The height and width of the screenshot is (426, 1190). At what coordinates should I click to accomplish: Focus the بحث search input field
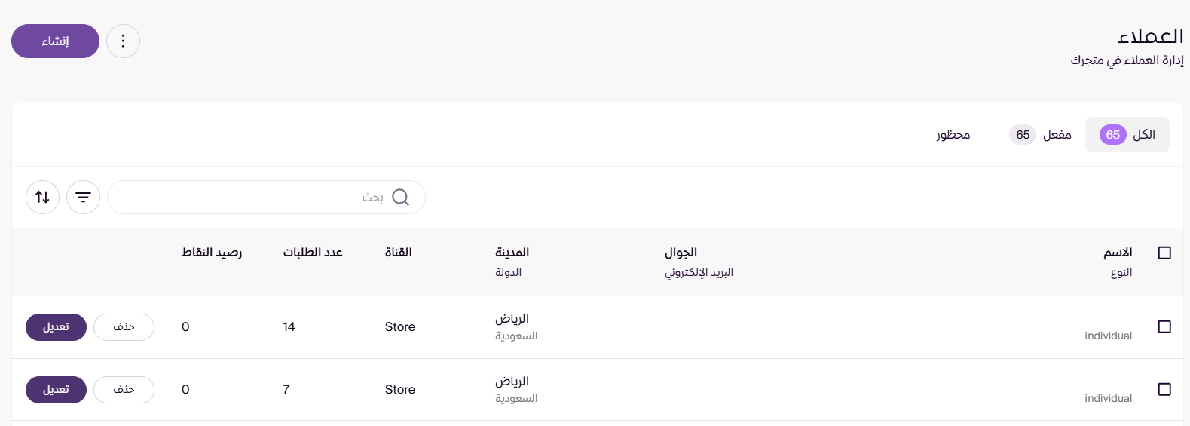click(266, 197)
